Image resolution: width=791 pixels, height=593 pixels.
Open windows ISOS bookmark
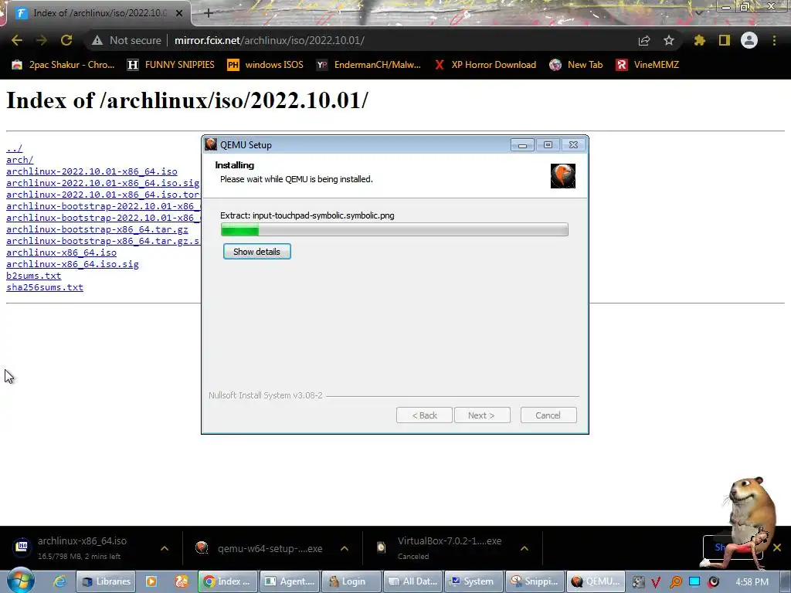tap(266, 65)
